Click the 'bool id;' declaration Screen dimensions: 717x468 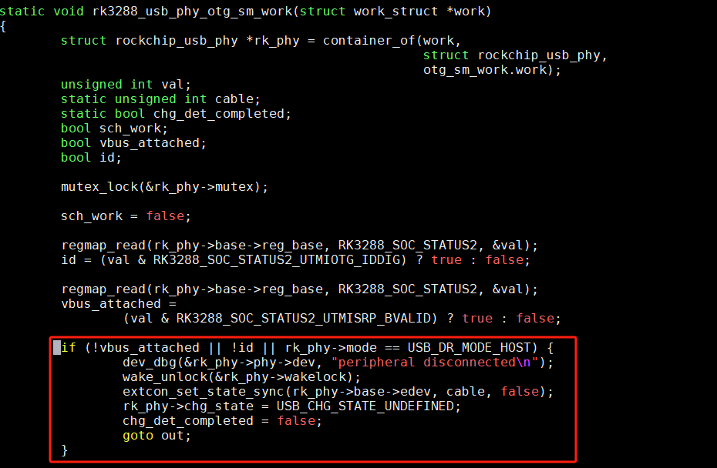91,158
